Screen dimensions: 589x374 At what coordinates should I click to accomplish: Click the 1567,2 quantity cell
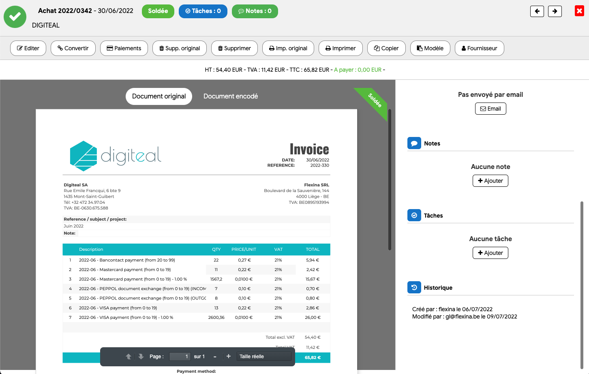[216, 279]
